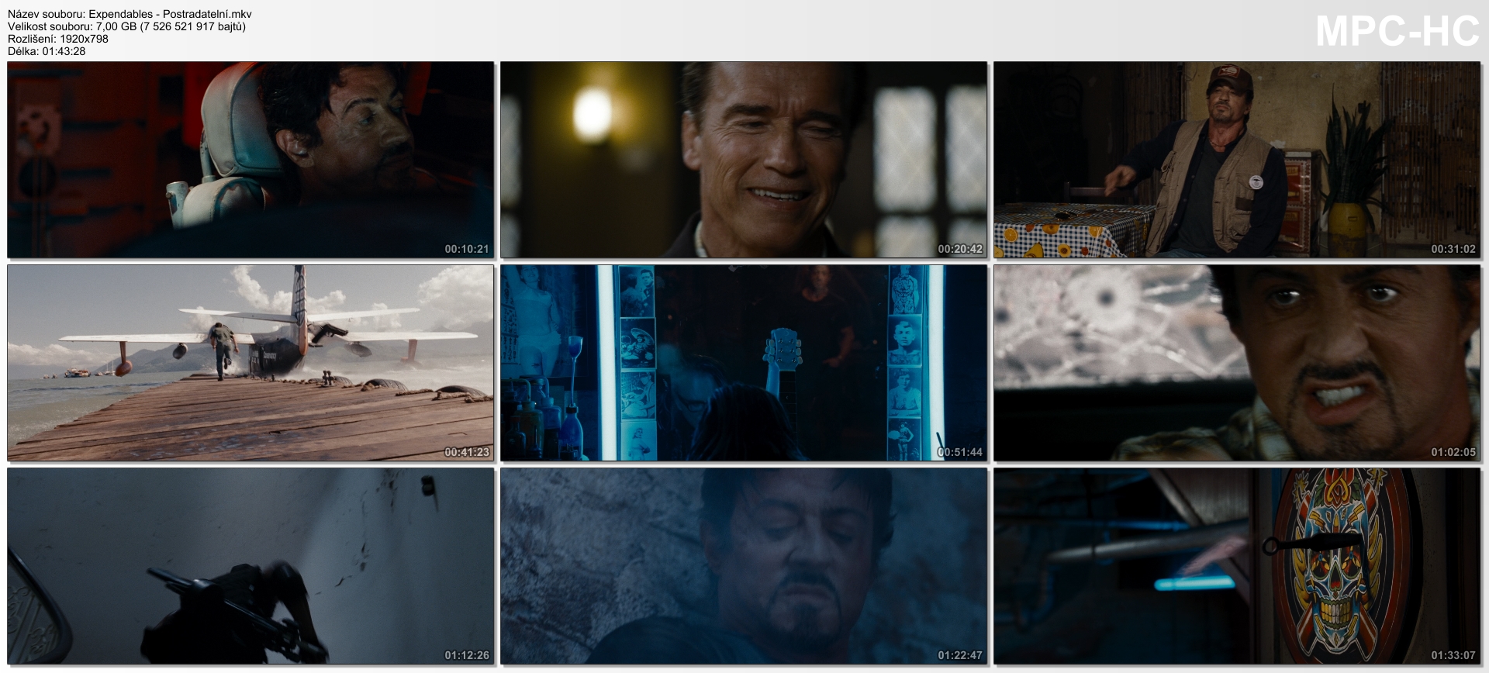Screen dimensions: 1489x673
Task: Click the timestamp label 01:12:26
Action: pyautogui.click(x=467, y=655)
